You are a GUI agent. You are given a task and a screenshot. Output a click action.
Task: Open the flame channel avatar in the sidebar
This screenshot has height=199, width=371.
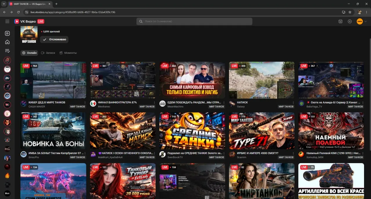point(7,176)
